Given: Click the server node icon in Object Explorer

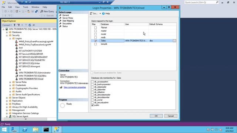Looking at the screenshot, I should (x=7, y=29).
